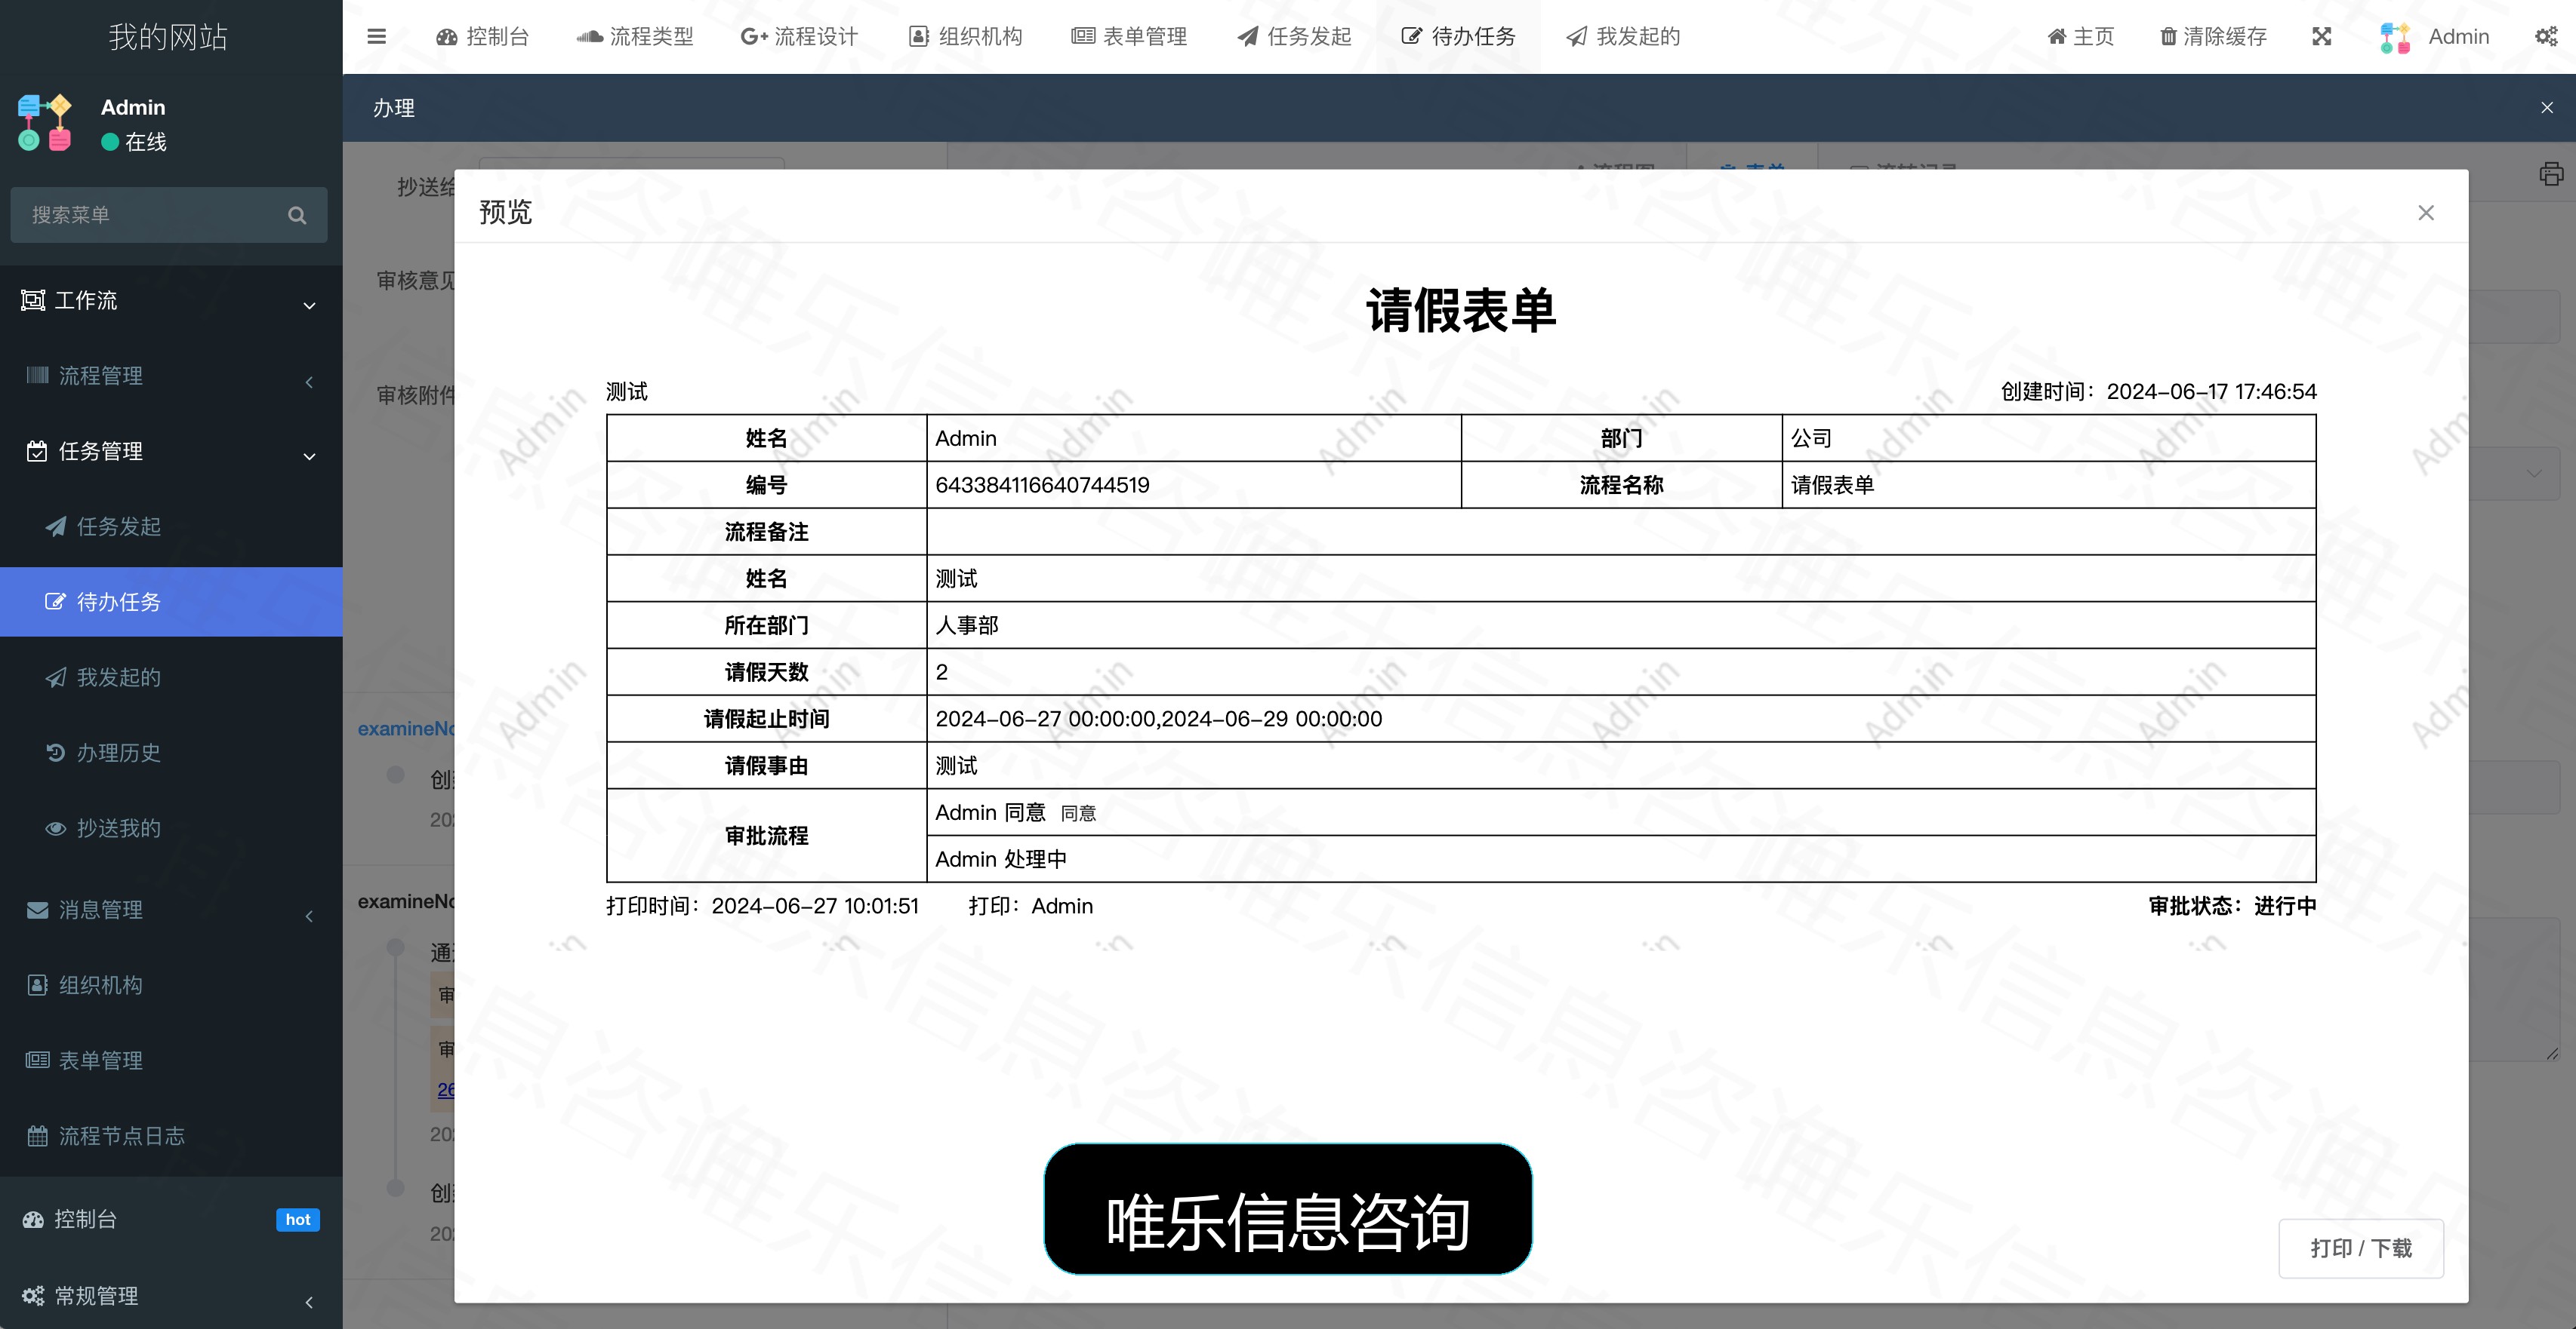This screenshot has height=1329, width=2576.
Task: Select 待办任务 in the sidebar
Action: tap(171, 602)
